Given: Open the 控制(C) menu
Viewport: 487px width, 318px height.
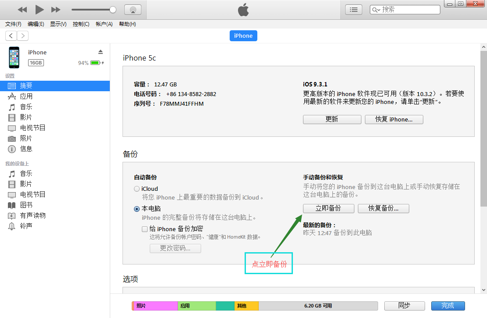Looking at the screenshot, I should 81,24.
